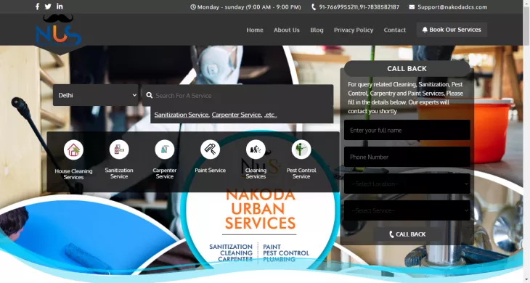Click the Enter your full name field
Screen dimensions: 530x283
pyautogui.click(x=407, y=130)
